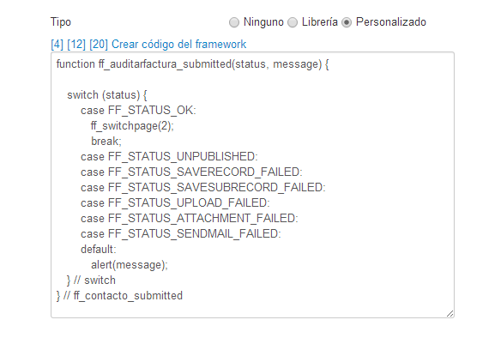495x338 pixels.
Task: Click the switch (status) line in code
Action: [x=107, y=95]
